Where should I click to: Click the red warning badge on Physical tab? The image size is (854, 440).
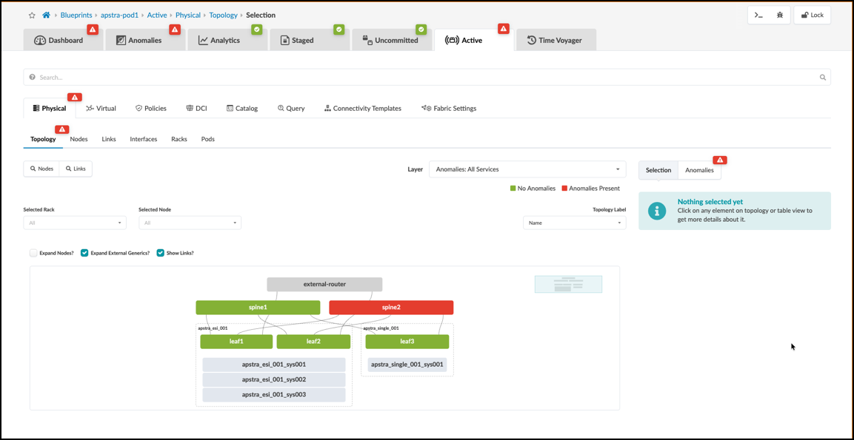[75, 98]
